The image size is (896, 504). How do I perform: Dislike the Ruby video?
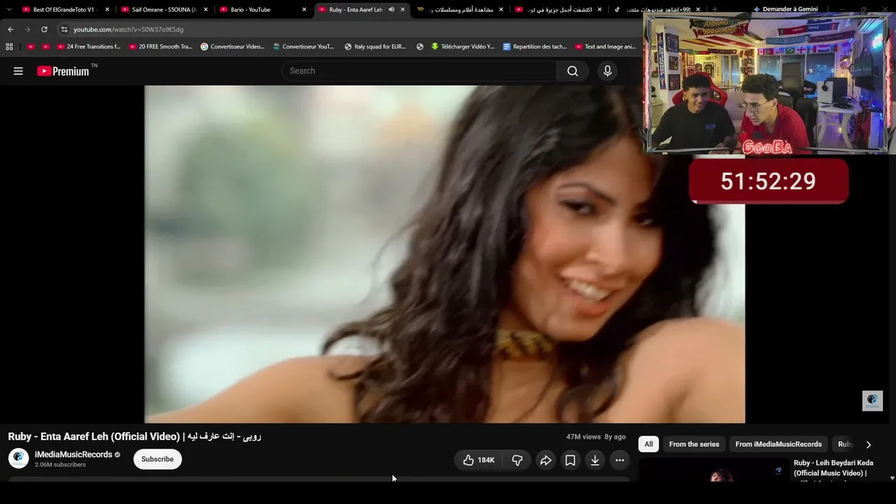tap(517, 460)
